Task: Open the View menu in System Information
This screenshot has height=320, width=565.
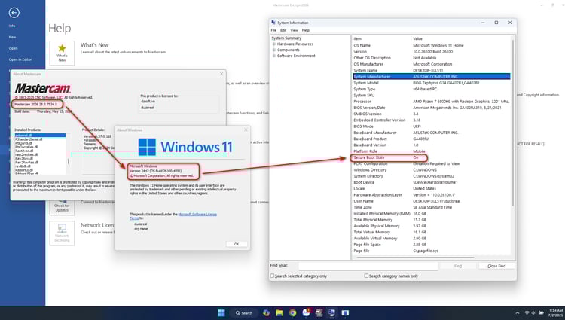Action: click(x=295, y=30)
